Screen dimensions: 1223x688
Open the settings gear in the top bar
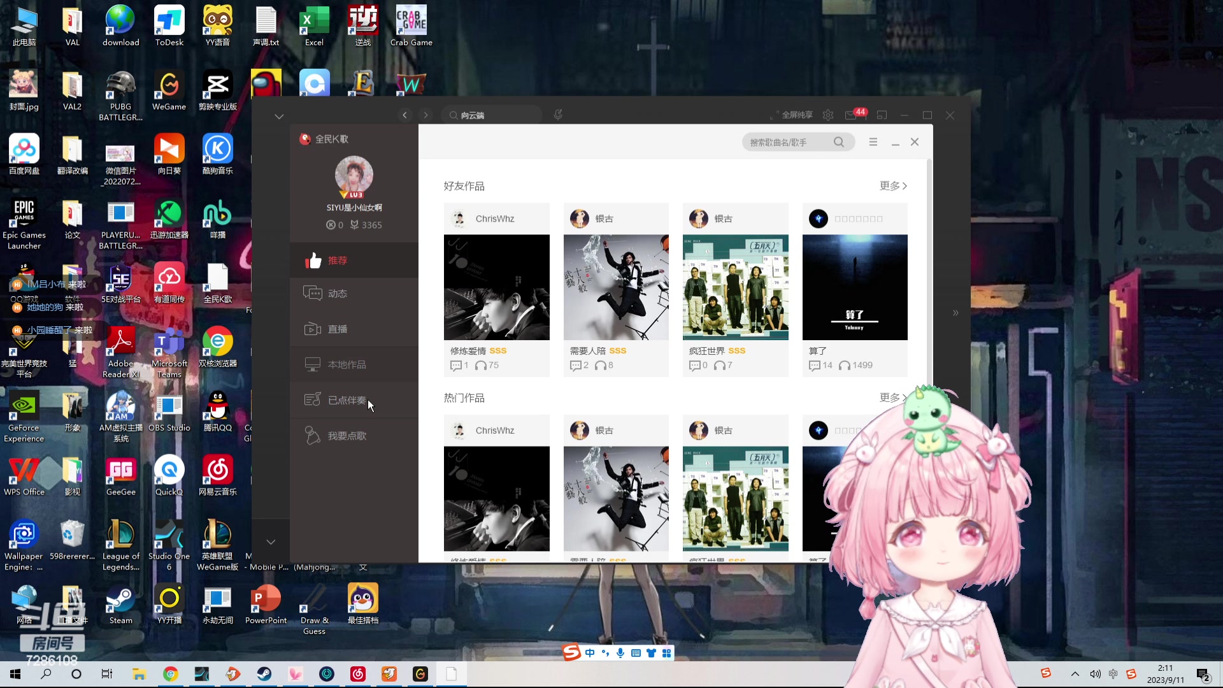pyautogui.click(x=828, y=115)
